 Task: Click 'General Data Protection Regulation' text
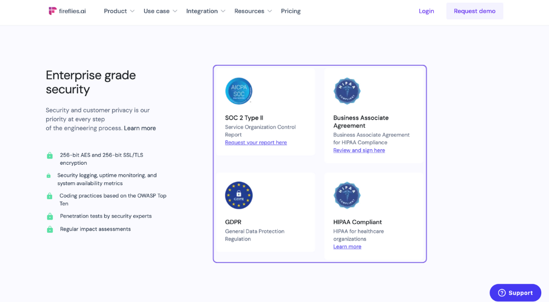255,235
